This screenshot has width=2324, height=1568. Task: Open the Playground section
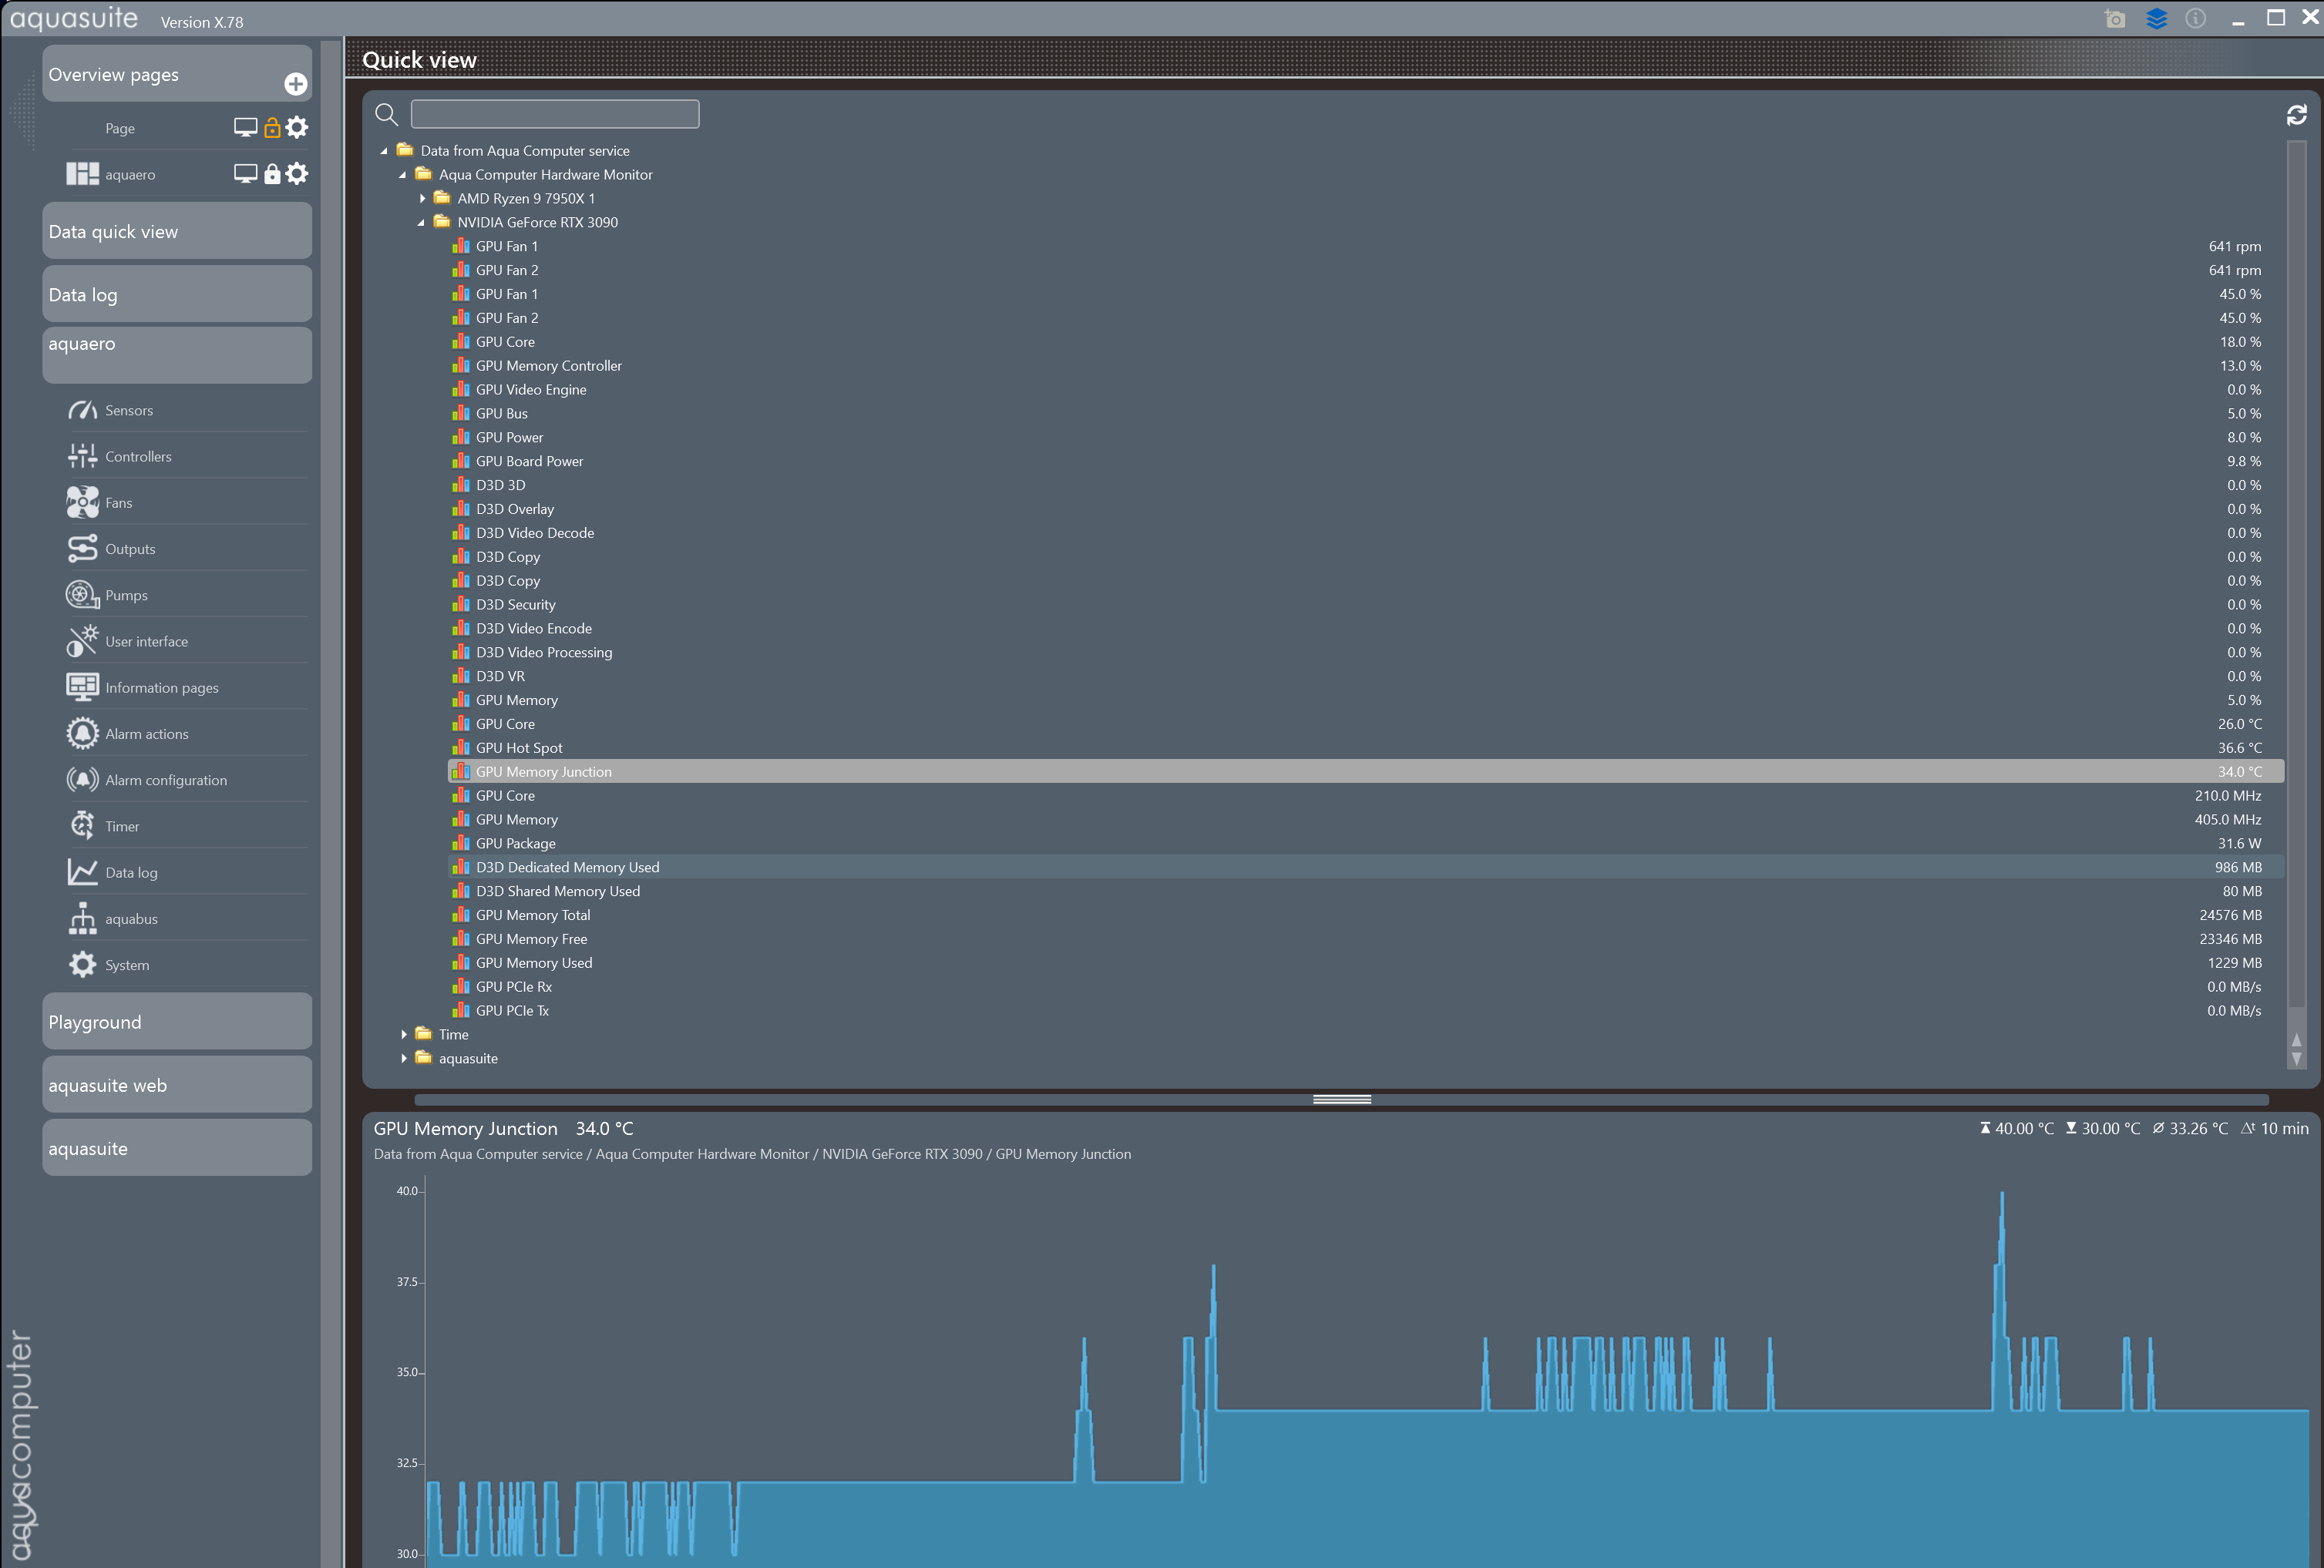(x=176, y=1022)
